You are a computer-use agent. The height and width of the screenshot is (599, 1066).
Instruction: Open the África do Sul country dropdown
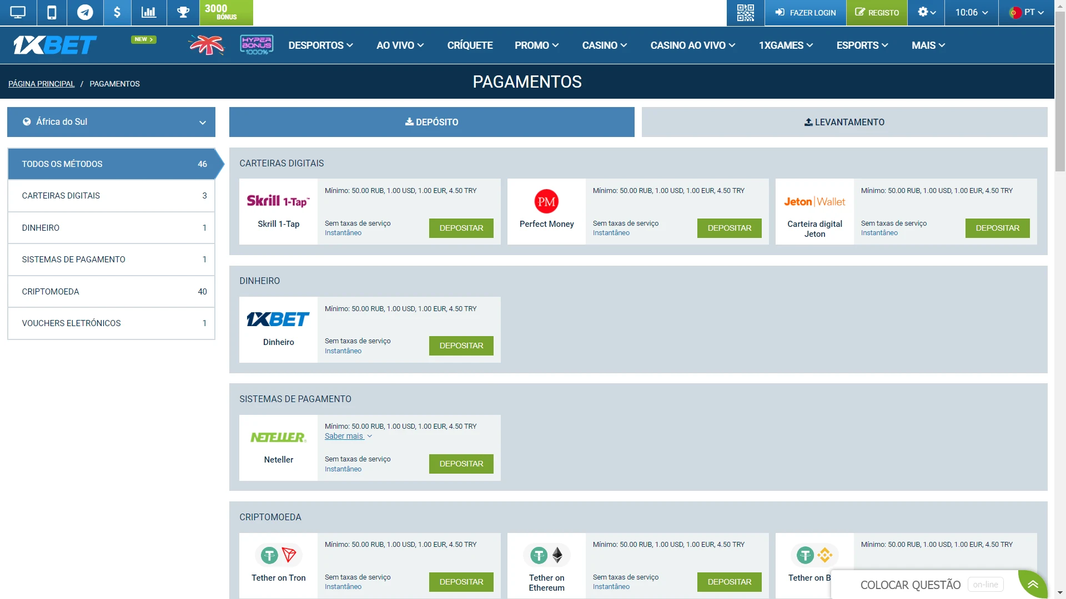111,122
